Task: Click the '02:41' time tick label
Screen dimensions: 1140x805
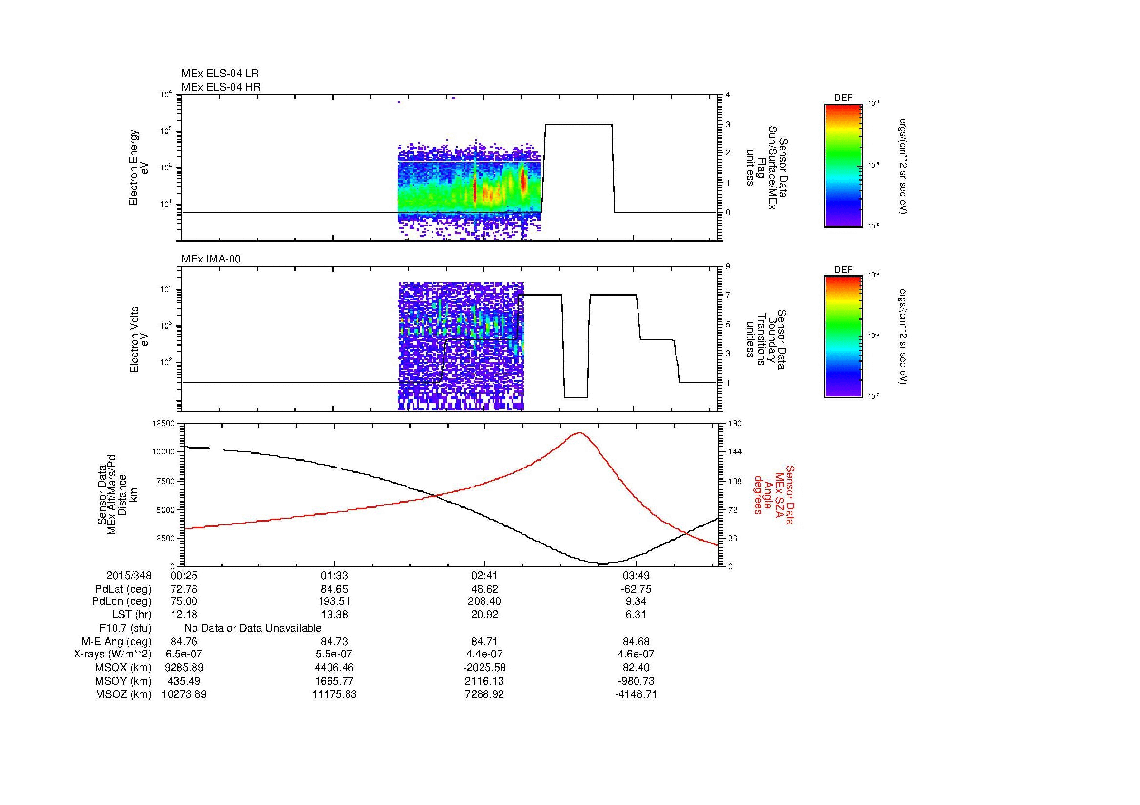Action: click(x=484, y=575)
